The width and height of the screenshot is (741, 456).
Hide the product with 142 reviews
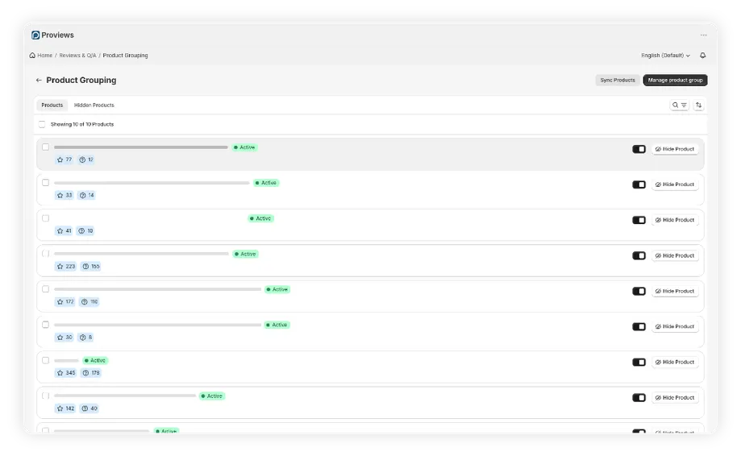coord(675,398)
